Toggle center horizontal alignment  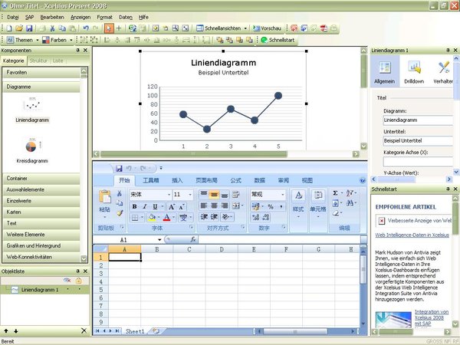pos(215,206)
